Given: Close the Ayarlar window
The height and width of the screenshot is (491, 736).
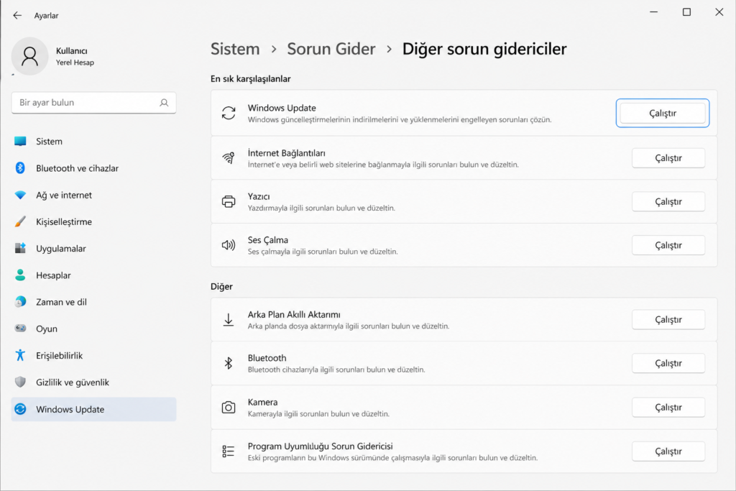Looking at the screenshot, I should tap(719, 12).
